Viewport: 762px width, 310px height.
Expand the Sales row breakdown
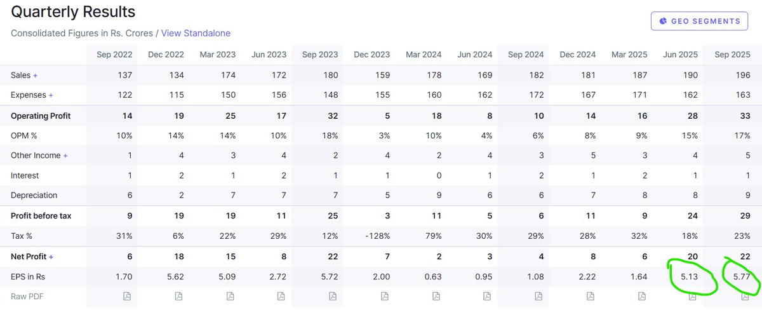coord(35,76)
